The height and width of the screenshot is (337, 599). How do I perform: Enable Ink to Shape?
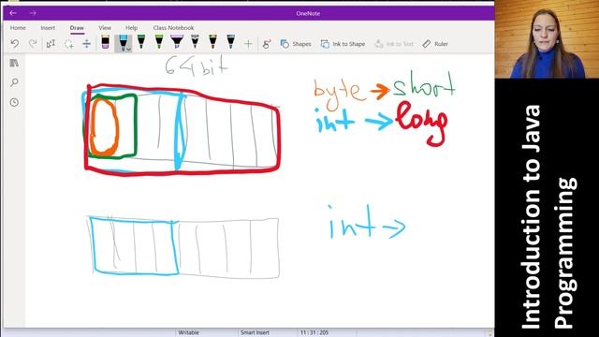[x=343, y=44]
